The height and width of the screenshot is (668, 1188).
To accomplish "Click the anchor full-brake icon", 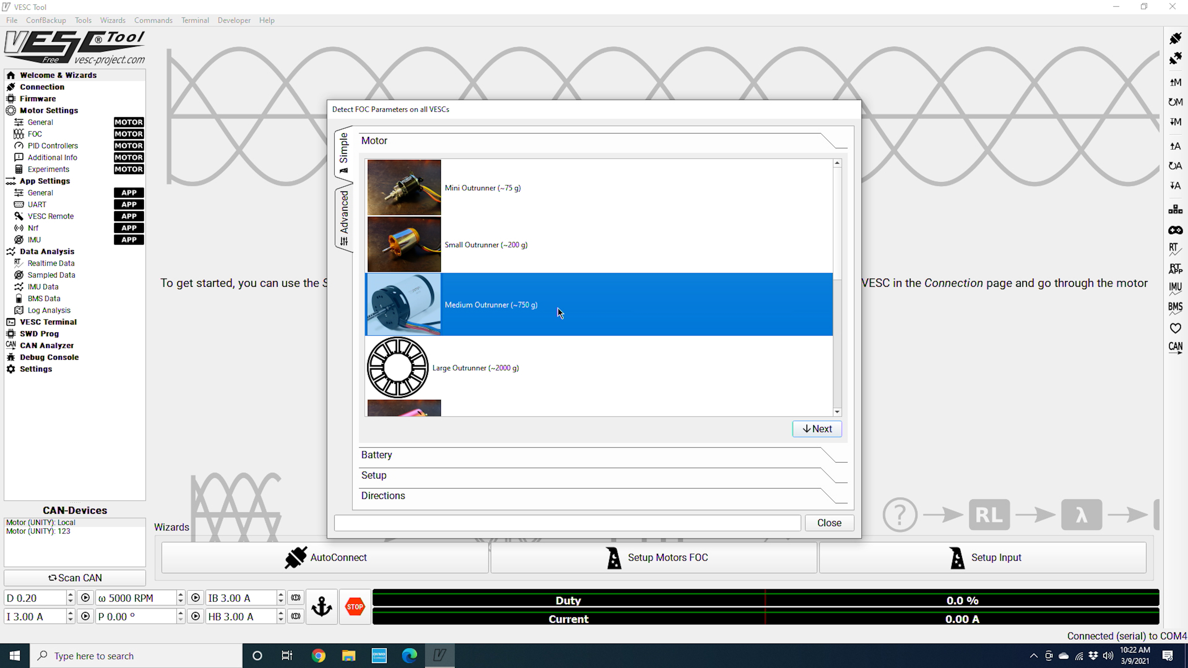I will click(x=321, y=607).
